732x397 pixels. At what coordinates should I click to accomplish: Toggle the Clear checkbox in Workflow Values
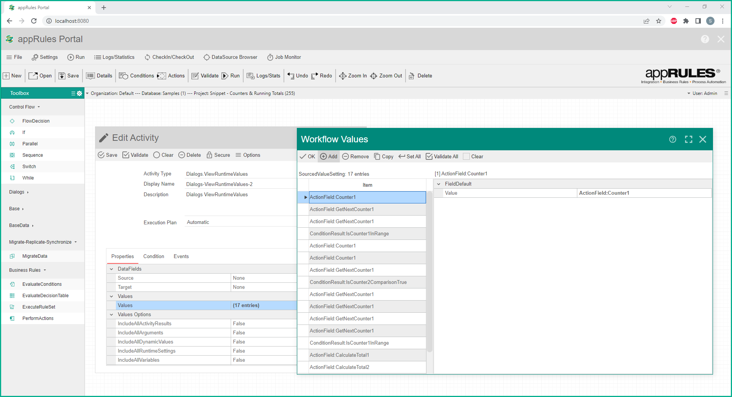coord(466,157)
